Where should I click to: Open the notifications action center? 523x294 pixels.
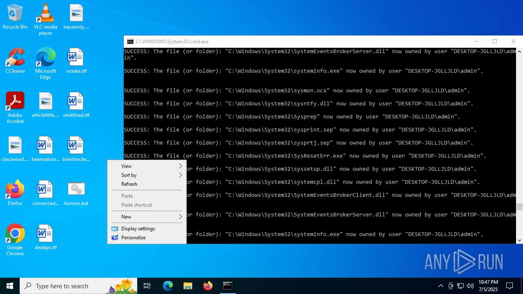510,286
